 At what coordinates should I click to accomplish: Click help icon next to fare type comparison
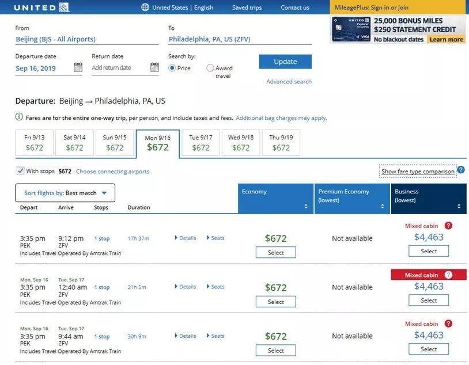[x=460, y=171]
